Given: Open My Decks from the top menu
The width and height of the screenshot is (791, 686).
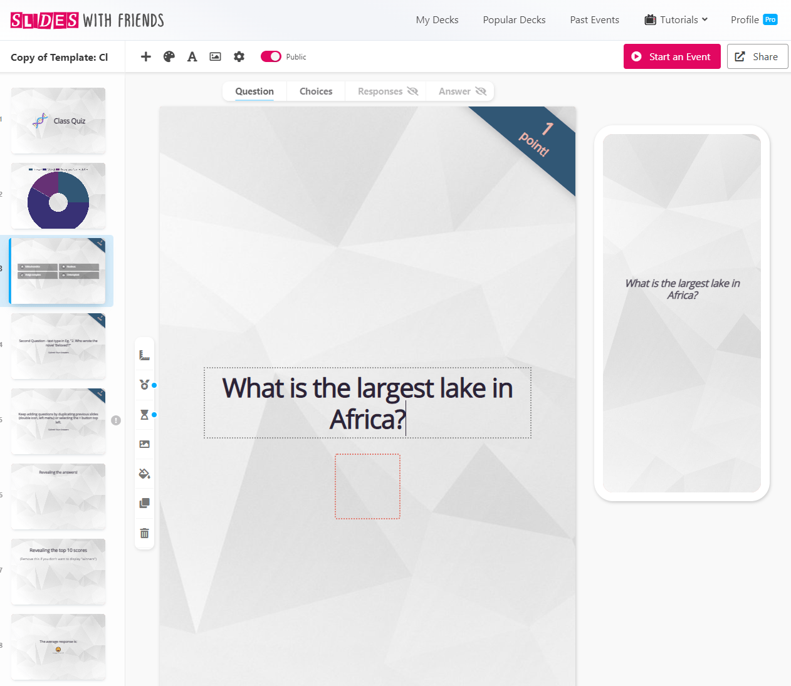Looking at the screenshot, I should point(437,19).
